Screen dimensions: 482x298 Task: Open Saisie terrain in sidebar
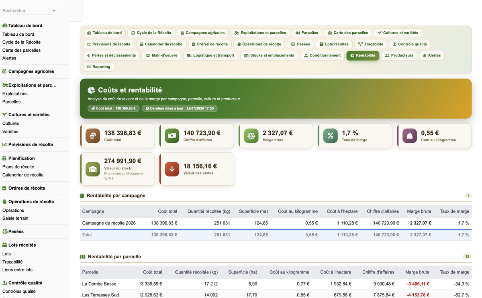coord(15,218)
